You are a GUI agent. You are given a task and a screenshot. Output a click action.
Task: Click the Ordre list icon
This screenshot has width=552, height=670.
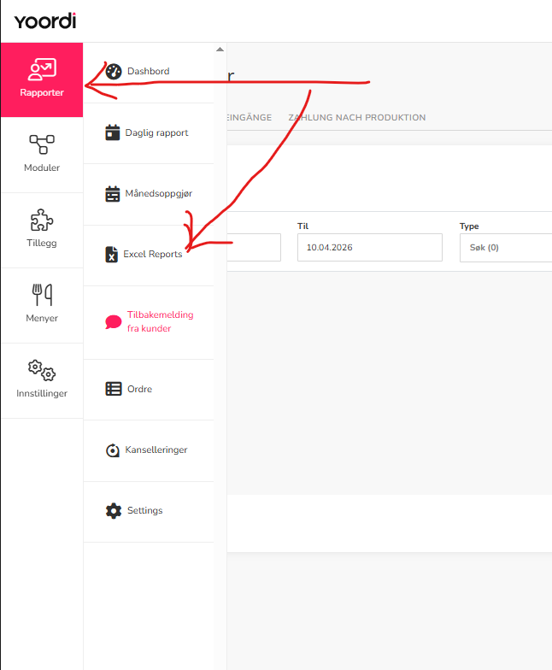114,389
